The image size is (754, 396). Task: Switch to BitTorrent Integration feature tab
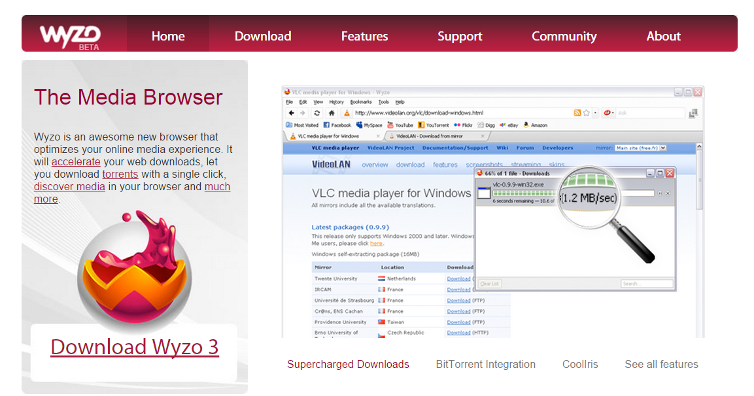pyautogui.click(x=486, y=364)
